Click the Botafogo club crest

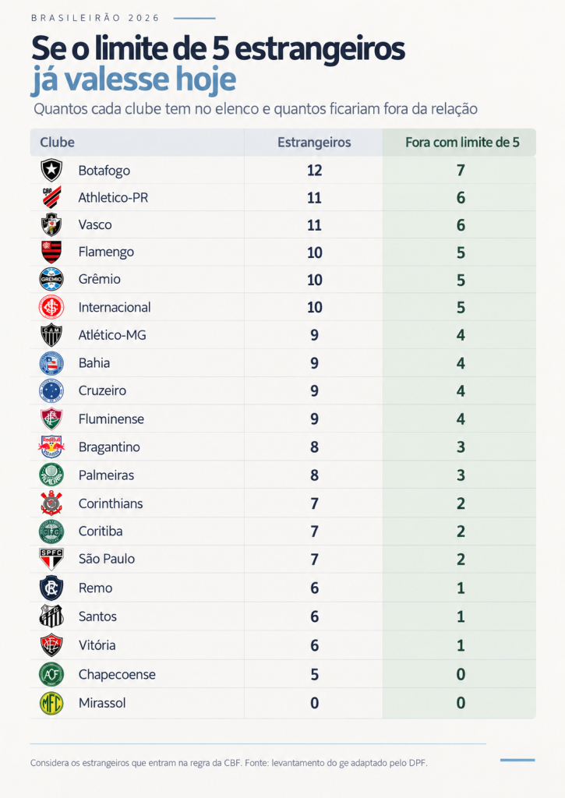[51, 170]
